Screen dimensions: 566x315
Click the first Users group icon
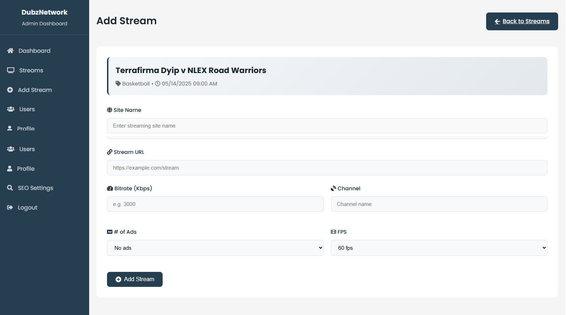(11, 109)
